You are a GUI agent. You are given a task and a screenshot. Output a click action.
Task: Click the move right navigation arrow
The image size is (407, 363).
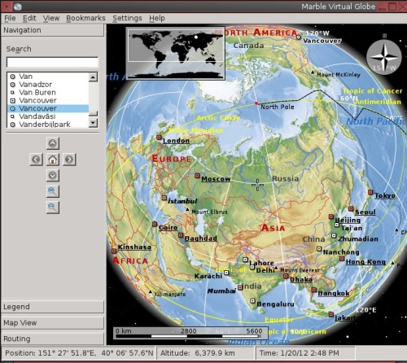coord(69,160)
